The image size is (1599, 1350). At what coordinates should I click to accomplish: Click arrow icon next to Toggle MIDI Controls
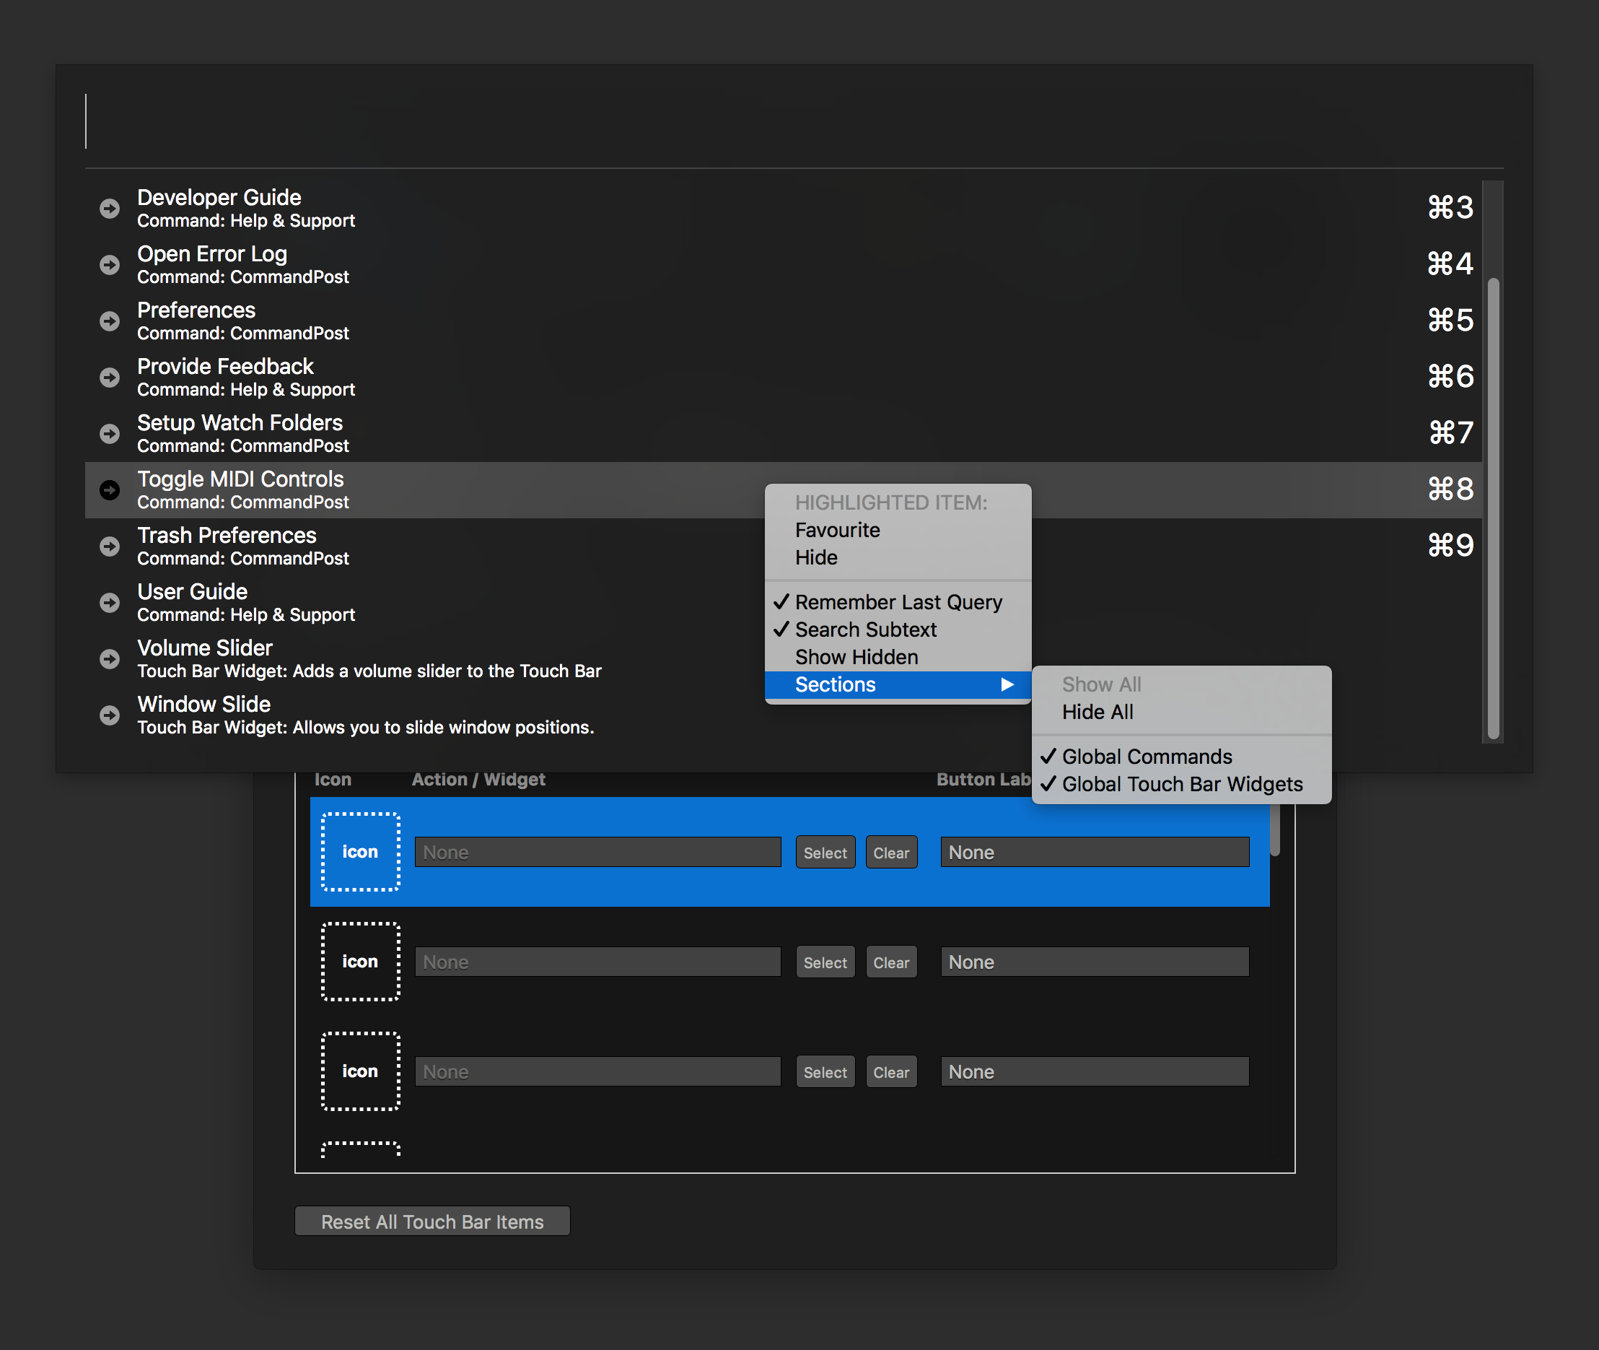pyautogui.click(x=110, y=489)
